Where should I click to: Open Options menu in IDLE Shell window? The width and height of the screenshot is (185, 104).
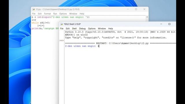coord(92,29)
